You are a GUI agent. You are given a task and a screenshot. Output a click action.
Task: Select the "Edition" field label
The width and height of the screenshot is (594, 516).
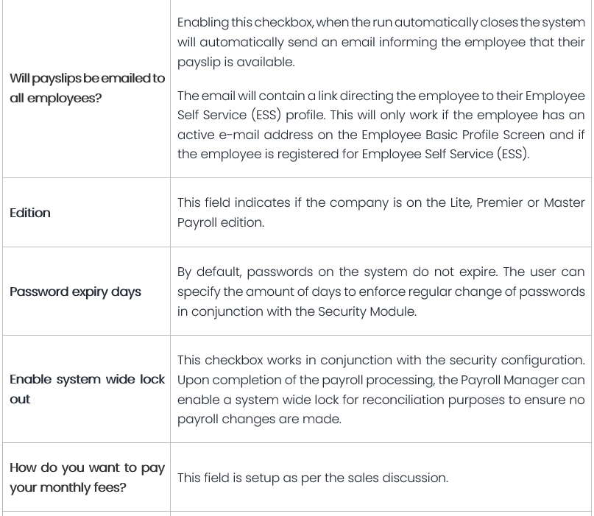30,213
